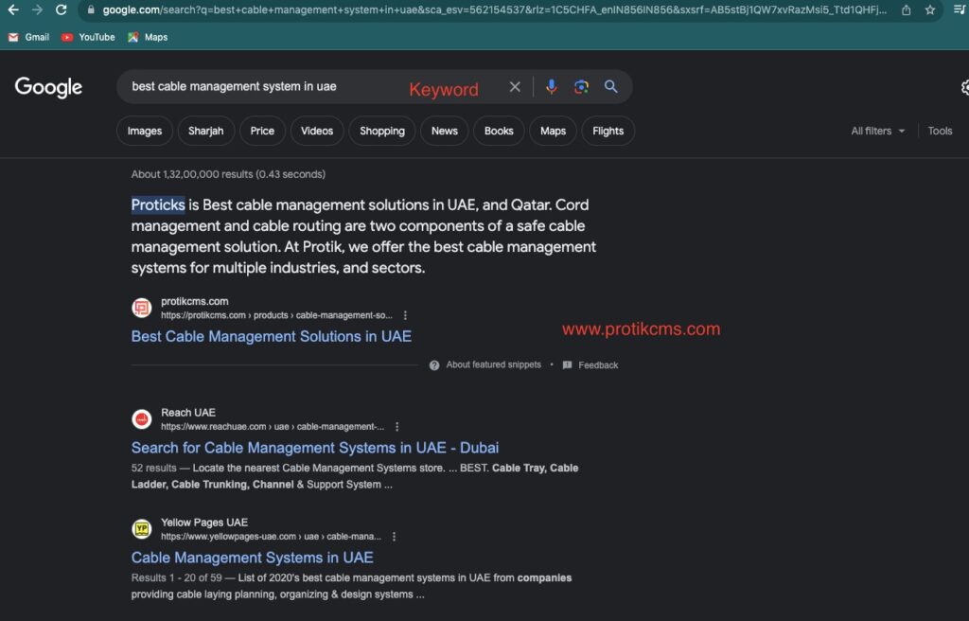Image resolution: width=969 pixels, height=621 pixels.
Task: Switch to News results
Action: coord(445,132)
